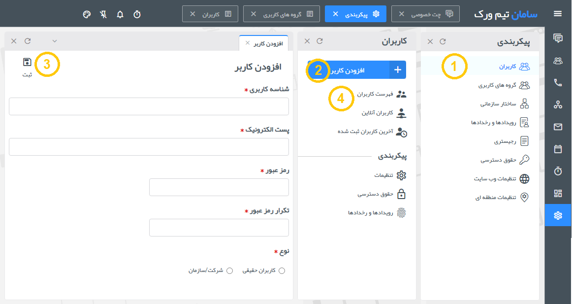Open notifications bell
This screenshot has width=572, height=304.
click(x=120, y=14)
